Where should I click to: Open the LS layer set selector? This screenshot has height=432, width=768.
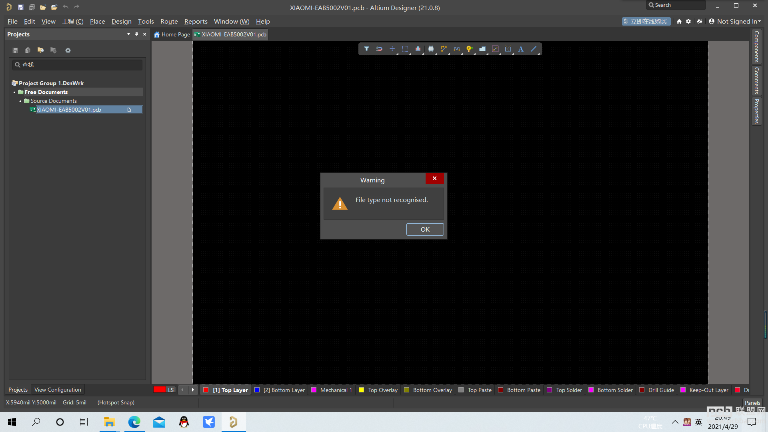[x=171, y=390]
